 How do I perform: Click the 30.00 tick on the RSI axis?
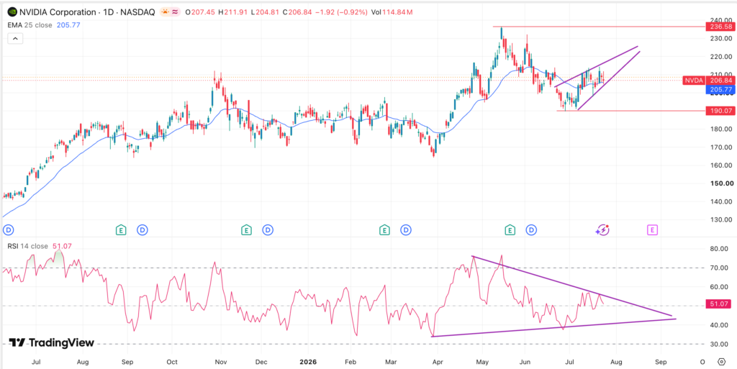pyautogui.click(x=720, y=344)
